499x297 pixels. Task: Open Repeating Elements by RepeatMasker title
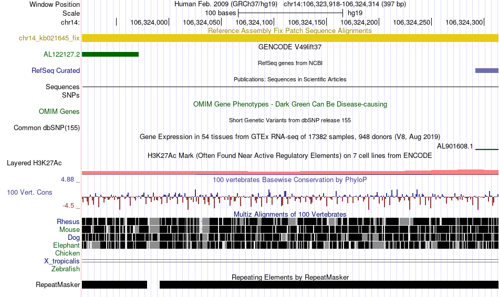point(290,277)
